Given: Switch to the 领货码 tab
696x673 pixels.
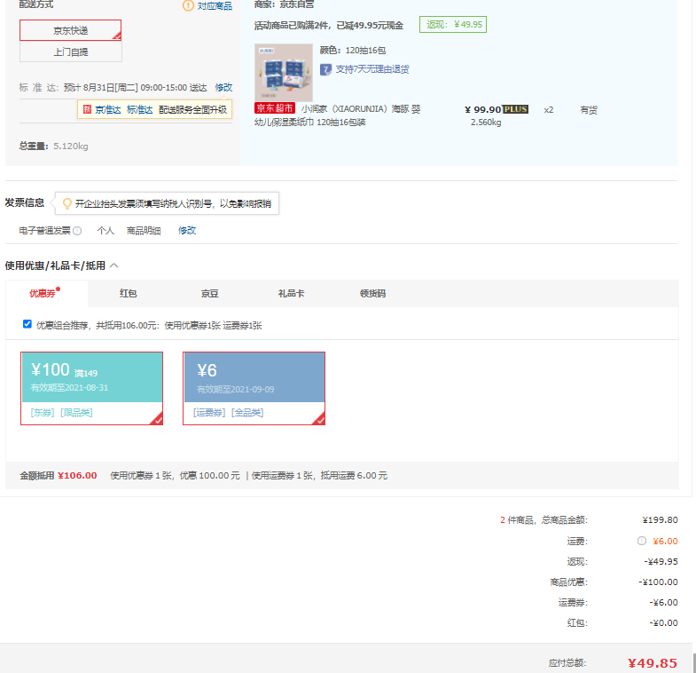Looking at the screenshot, I should [x=372, y=293].
